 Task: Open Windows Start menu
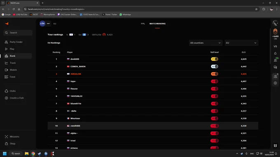[5, 154]
